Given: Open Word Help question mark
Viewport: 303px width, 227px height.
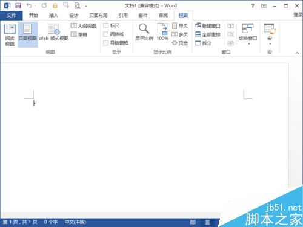Looking at the screenshot, I should (x=253, y=6).
